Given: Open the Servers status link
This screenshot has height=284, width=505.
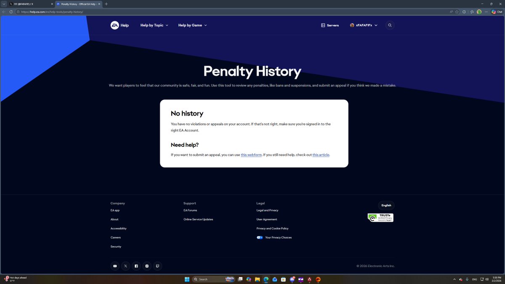Looking at the screenshot, I should pos(330,25).
